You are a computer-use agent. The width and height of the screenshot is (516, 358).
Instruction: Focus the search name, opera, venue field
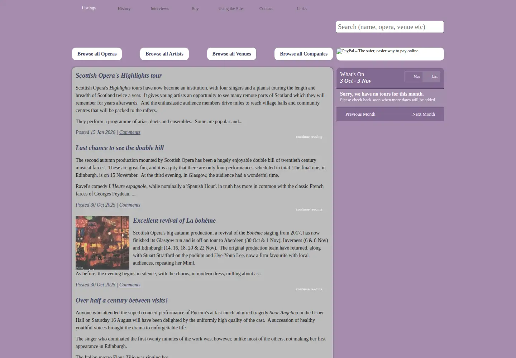[390, 27]
